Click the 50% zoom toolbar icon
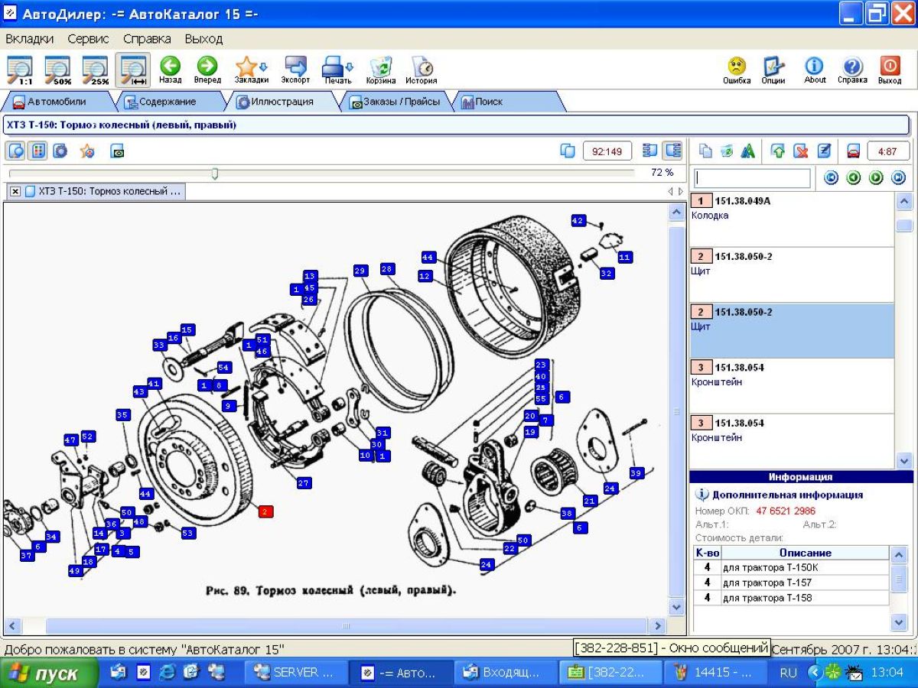Image resolution: width=918 pixels, height=688 pixels. pos(58,70)
